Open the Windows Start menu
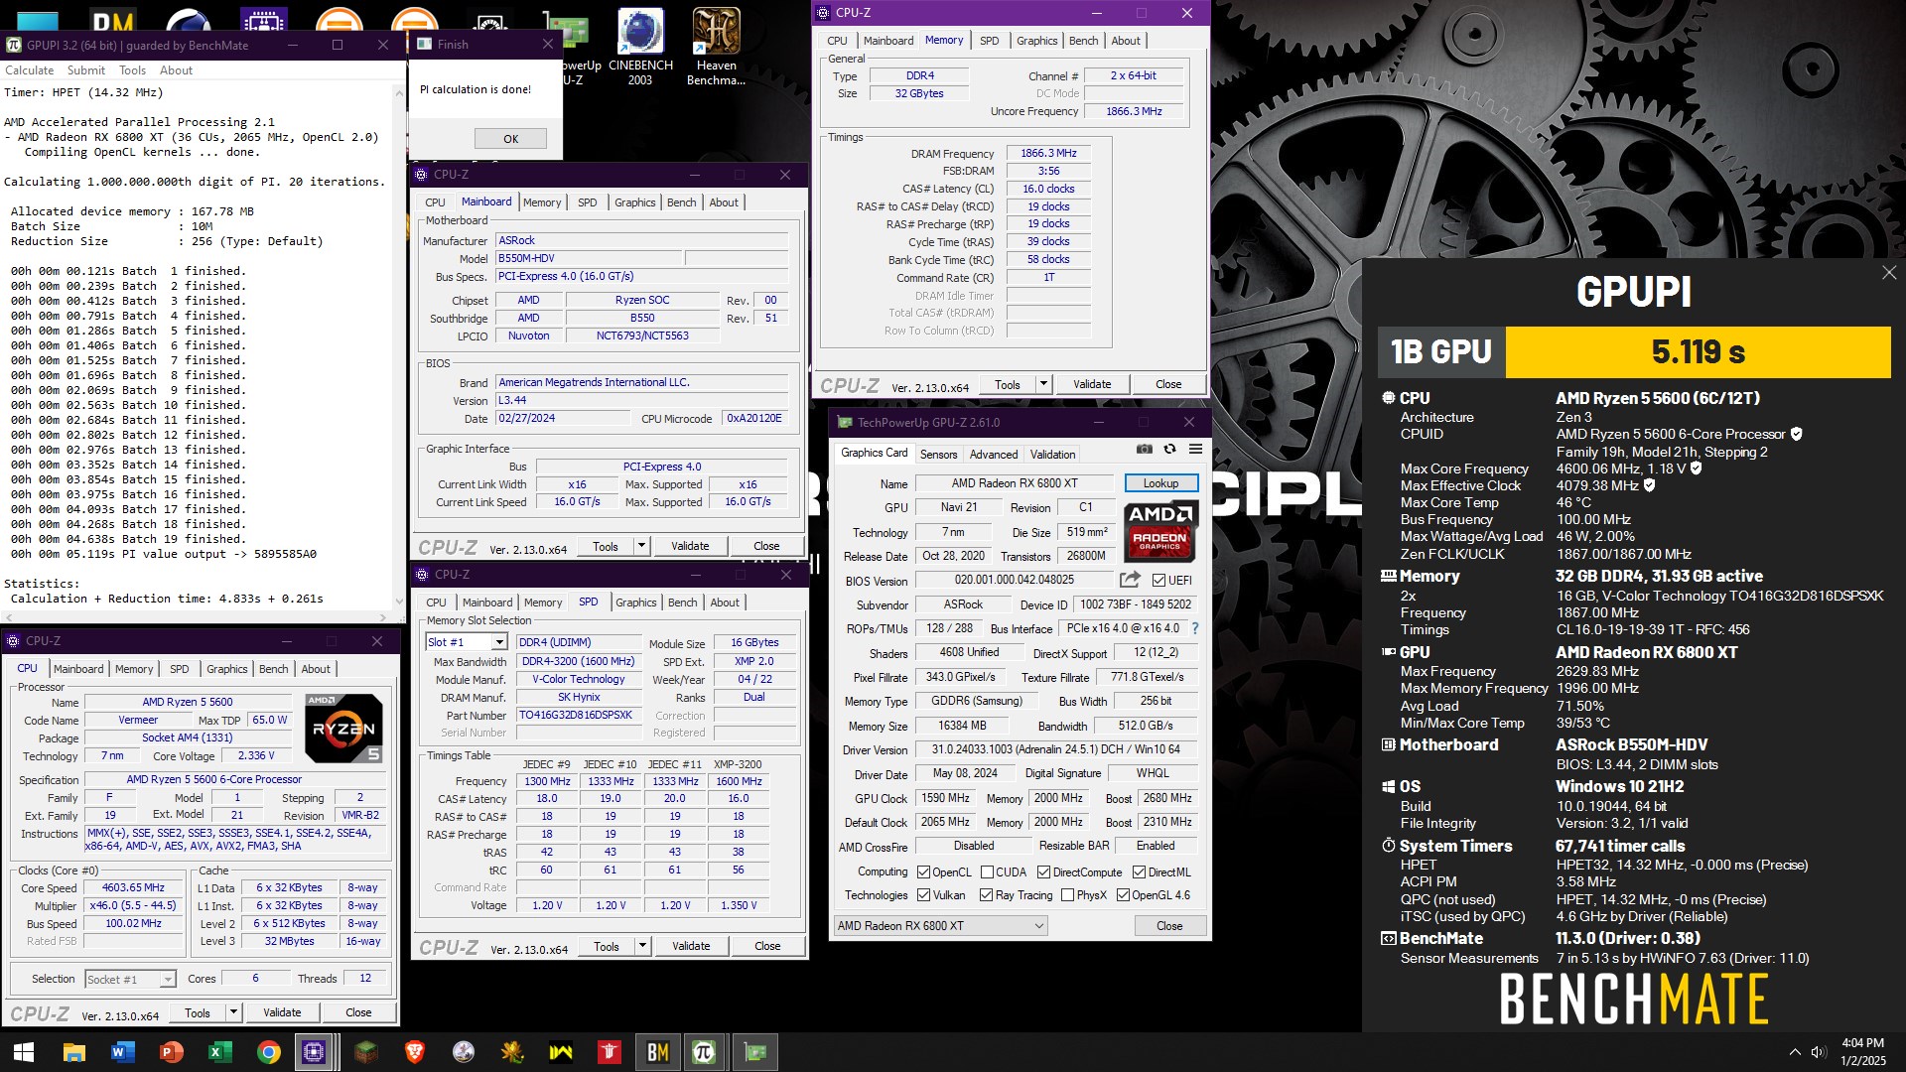 (x=24, y=1052)
